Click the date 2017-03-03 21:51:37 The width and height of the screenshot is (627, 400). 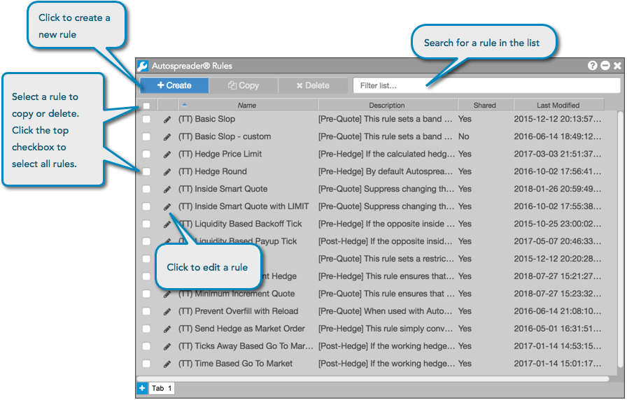[x=558, y=154]
